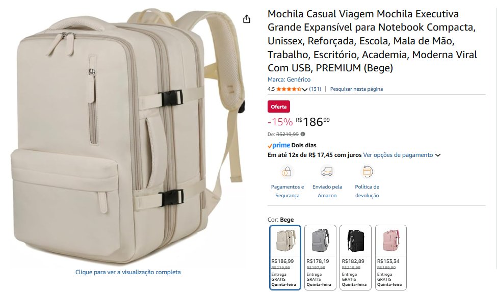Screen dimensions: 497x292
Task: Open the 131 reviews count link
Action: (x=315, y=89)
